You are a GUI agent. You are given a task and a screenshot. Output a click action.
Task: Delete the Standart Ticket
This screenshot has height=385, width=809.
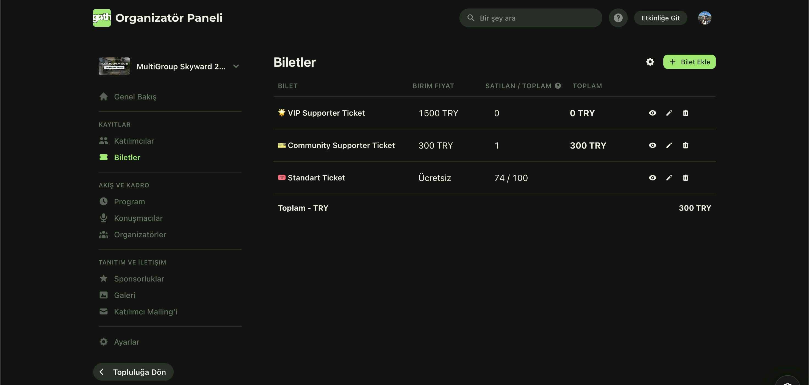coord(685,178)
